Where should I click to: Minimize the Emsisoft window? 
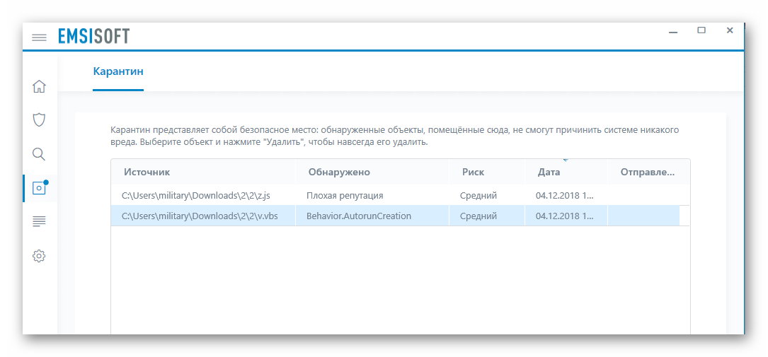pos(673,33)
